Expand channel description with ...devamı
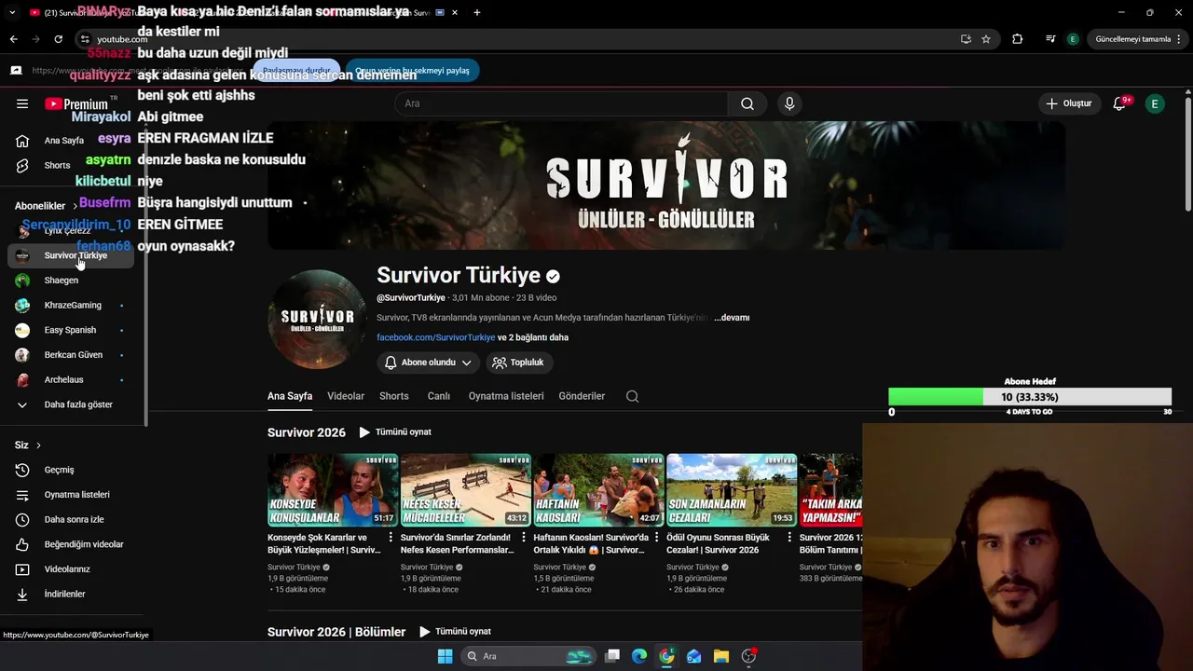The image size is (1193, 671). [732, 318]
